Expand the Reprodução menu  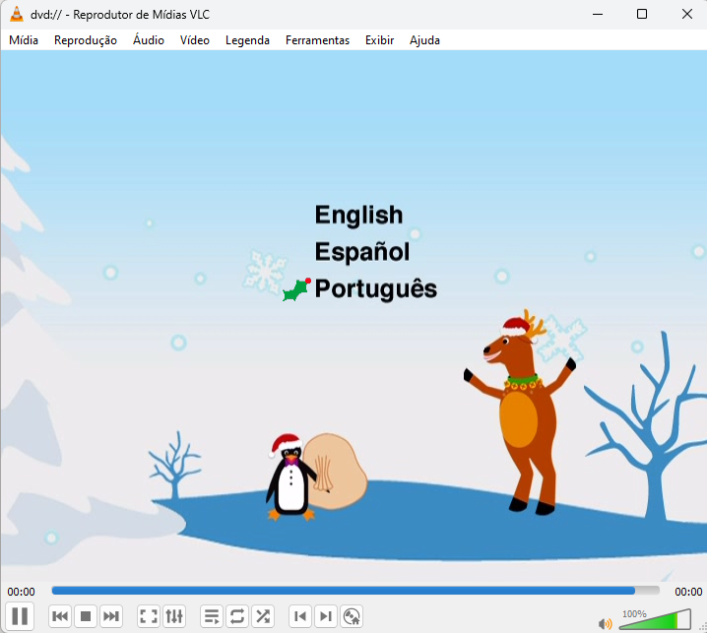tap(86, 40)
